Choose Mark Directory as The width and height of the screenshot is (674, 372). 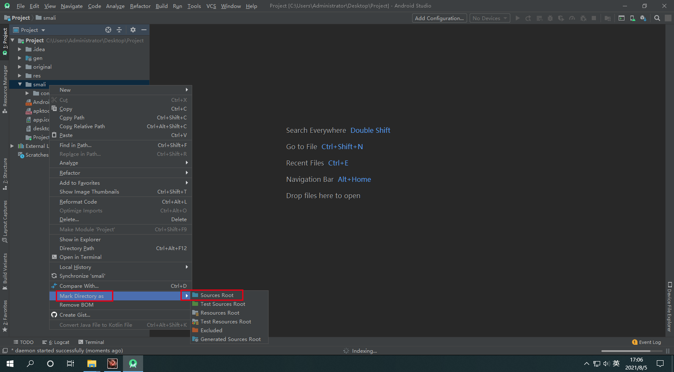pos(120,296)
